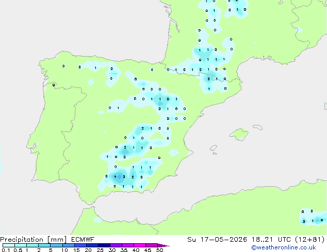Click the 'Su 17-05-2026' date text

[x=217, y=240]
